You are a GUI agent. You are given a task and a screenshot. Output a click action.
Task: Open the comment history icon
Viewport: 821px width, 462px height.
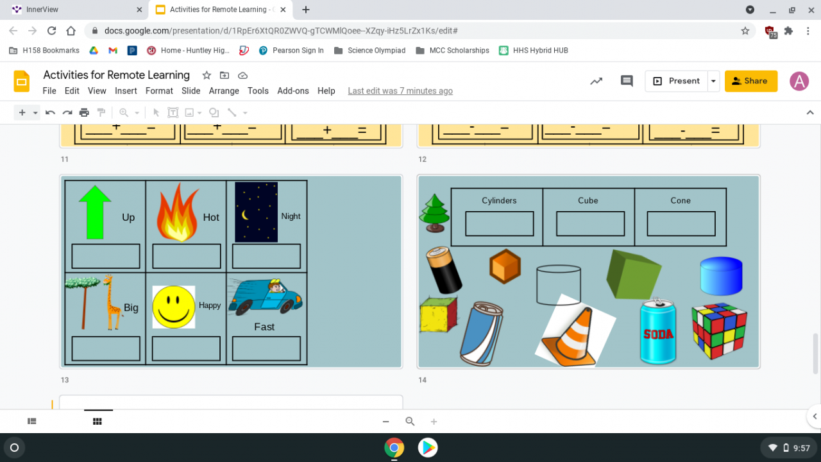pos(627,81)
